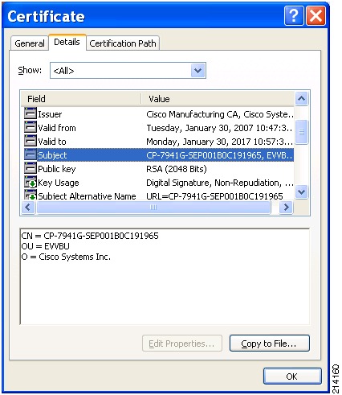Click the horizontal scroll right arrow
This screenshot has width=342, height=395.
pyautogui.click(x=286, y=207)
